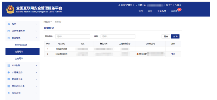
Task: Click the 开办主体管理 briefcase icon
Action: tap(8, 31)
